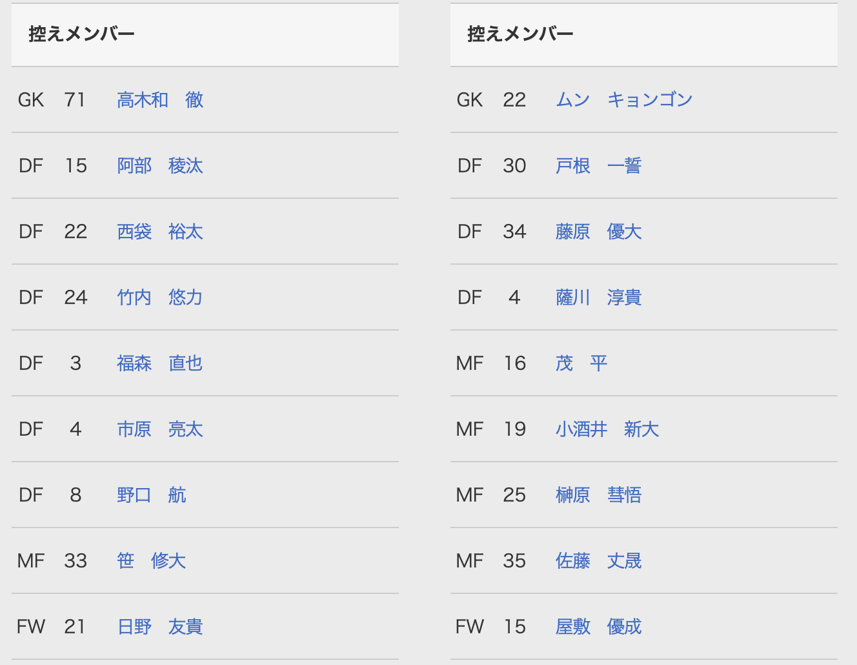Click midfielder 茂 平
The height and width of the screenshot is (665, 857).
point(581,363)
